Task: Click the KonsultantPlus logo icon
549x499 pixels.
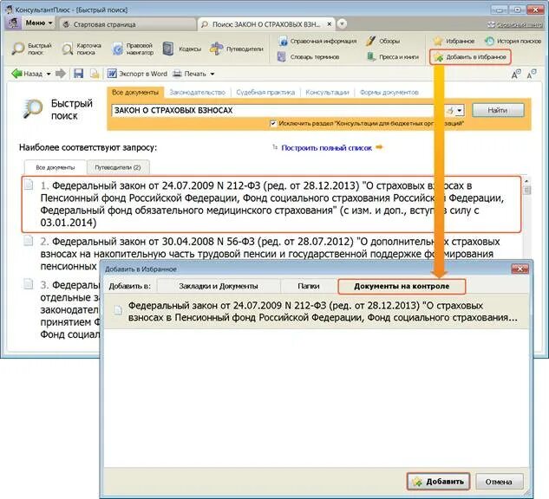Action: [x=13, y=23]
